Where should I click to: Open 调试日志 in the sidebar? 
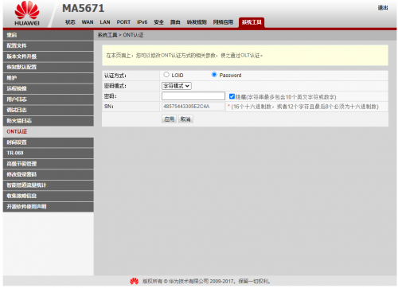49,110
